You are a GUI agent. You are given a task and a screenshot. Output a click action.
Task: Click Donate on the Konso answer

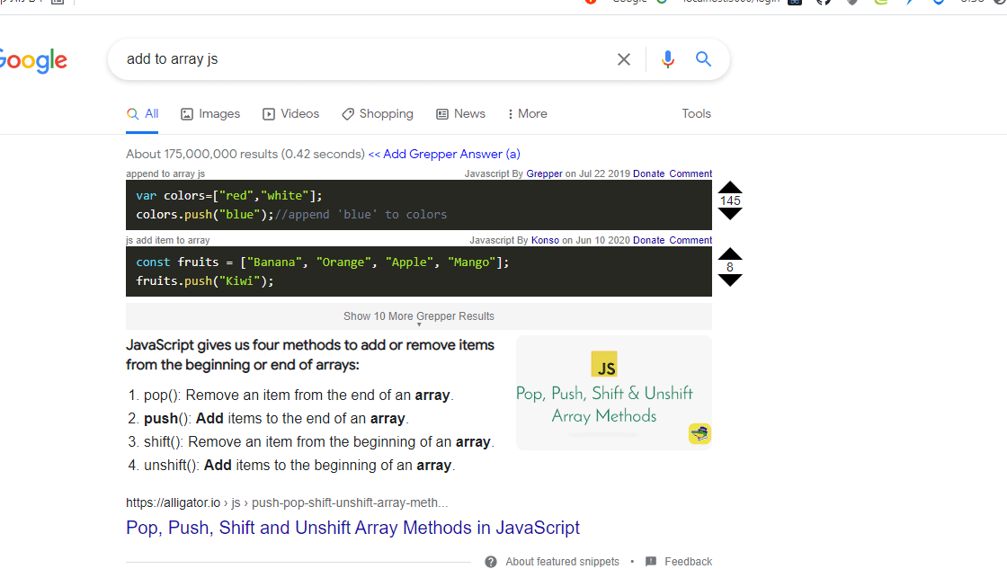coord(648,240)
